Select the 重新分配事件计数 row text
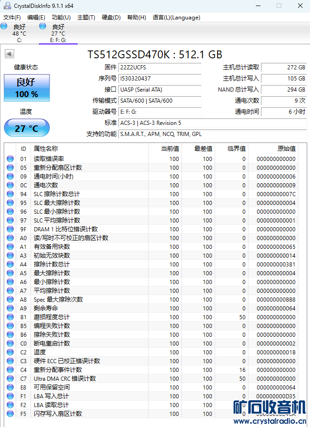 click(x=58, y=370)
